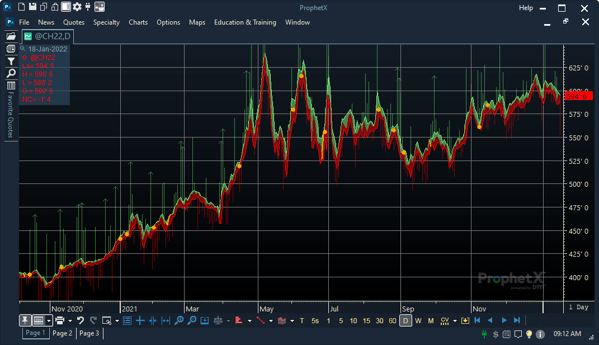
Task: Open the Help menu in title bar
Action: (x=526, y=8)
